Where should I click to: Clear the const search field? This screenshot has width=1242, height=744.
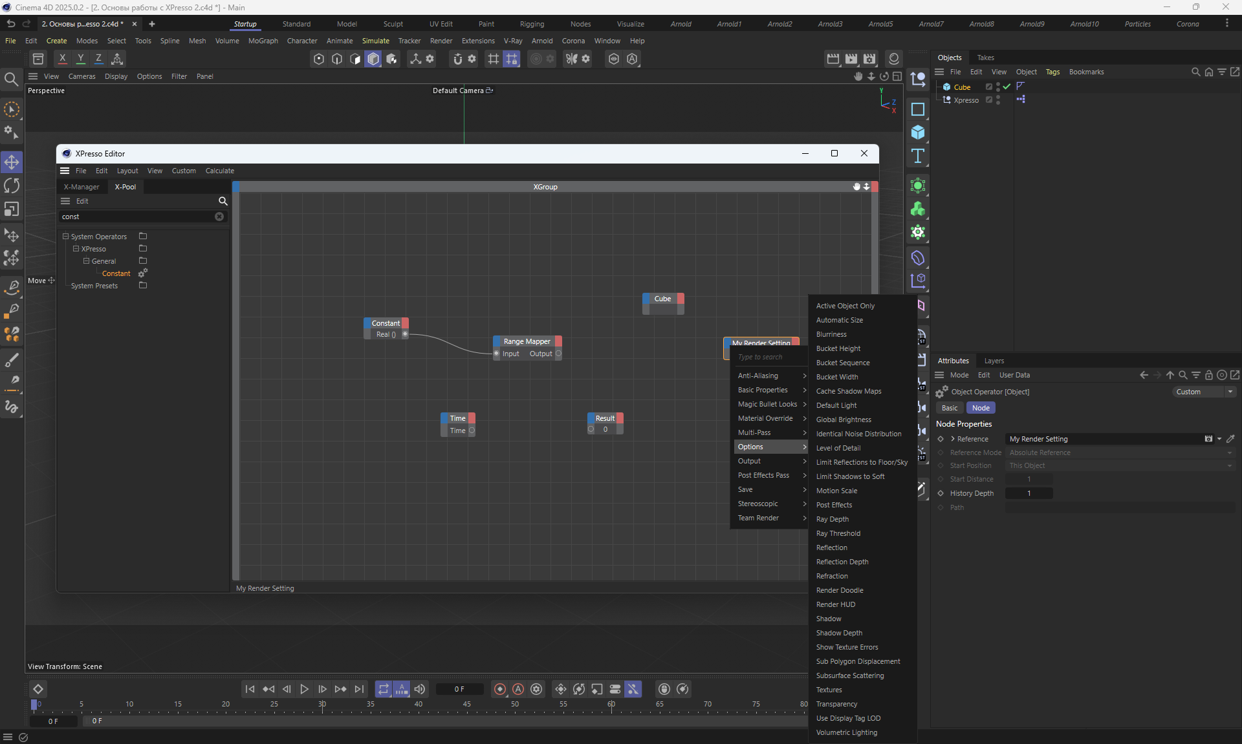coord(219,217)
